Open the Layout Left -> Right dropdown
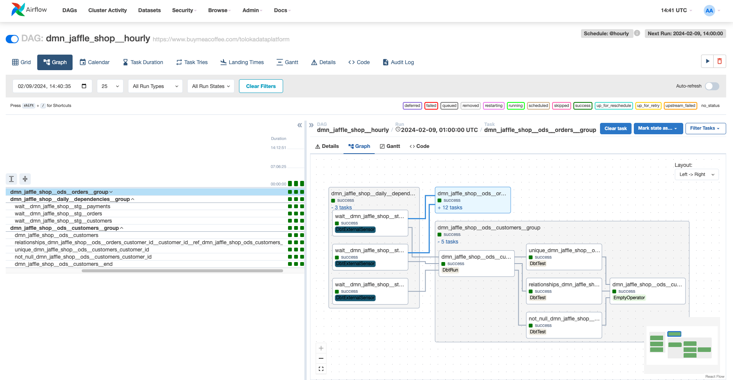 click(697, 174)
